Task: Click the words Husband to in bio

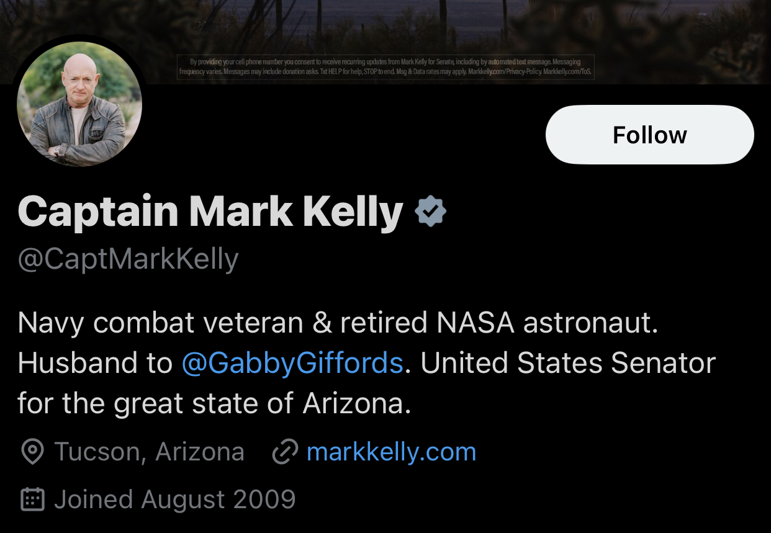Action: point(95,363)
